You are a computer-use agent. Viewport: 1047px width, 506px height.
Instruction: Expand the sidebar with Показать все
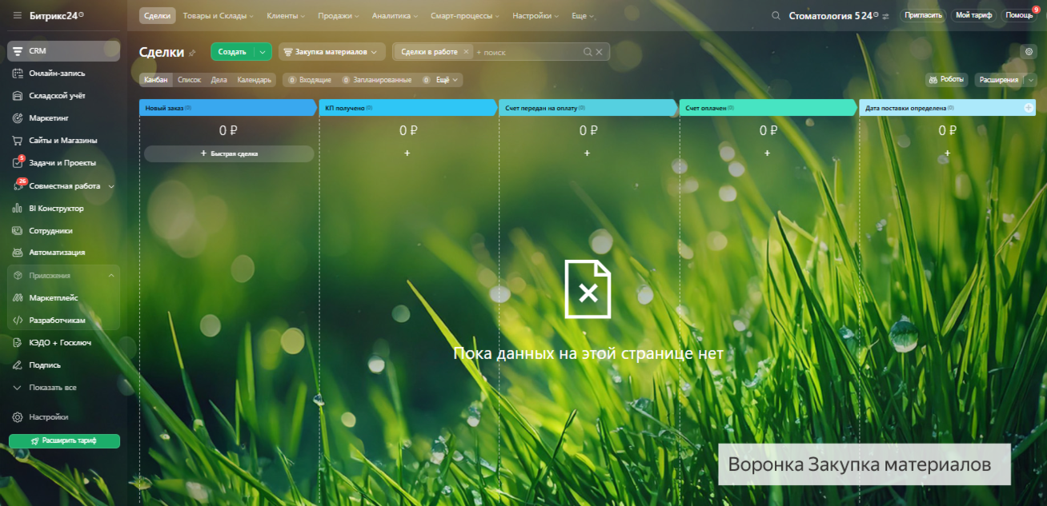(53, 388)
